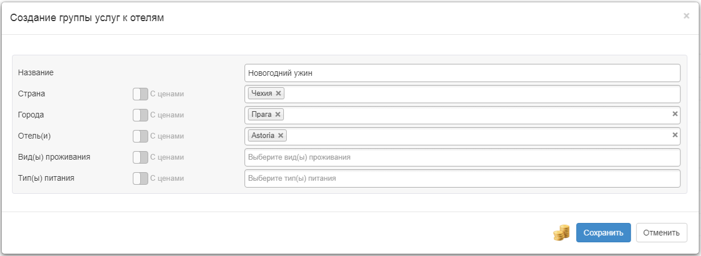Remove the Чехия country tag
This screenshot has width=701, height=256.
tap(278, 93)
